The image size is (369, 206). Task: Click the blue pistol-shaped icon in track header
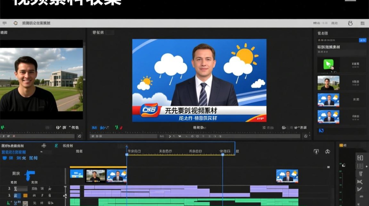pos(30,175)
